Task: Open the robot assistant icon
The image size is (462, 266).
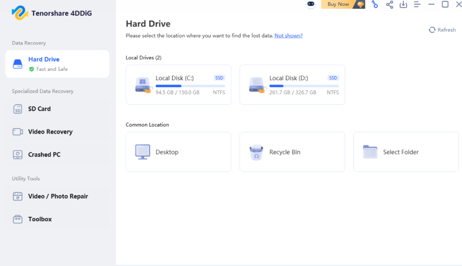Action: point(311,4)
